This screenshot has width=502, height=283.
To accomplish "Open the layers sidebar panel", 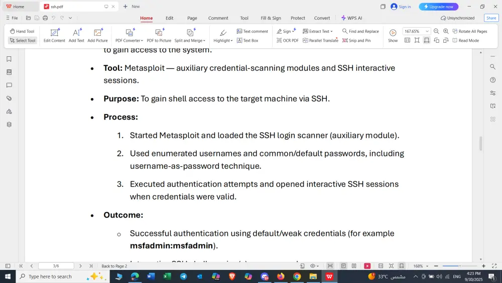I will click(x=9, y=125).
